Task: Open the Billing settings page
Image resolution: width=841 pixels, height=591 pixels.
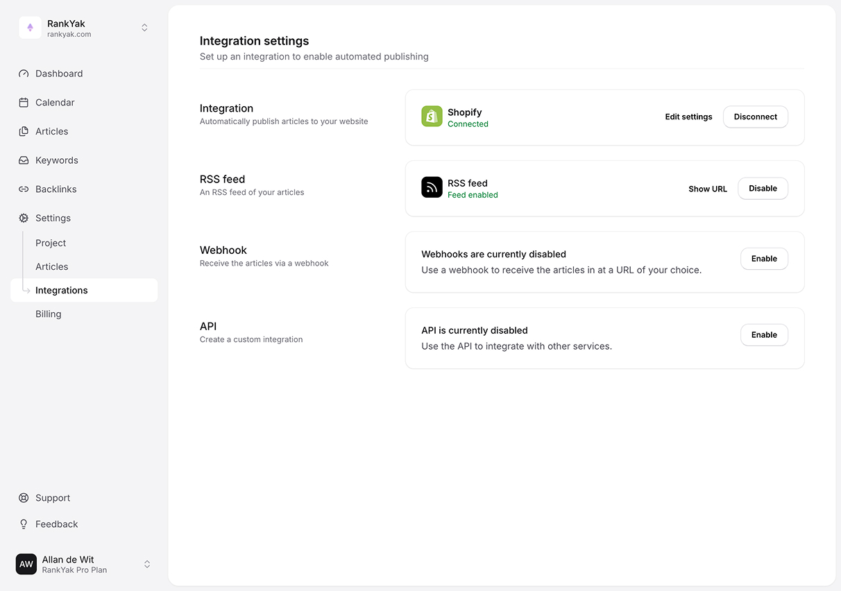Action: pyautogui.click(x=49, y=314)
